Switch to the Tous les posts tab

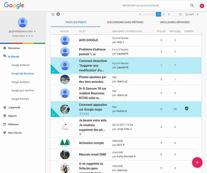coord(76,22)
